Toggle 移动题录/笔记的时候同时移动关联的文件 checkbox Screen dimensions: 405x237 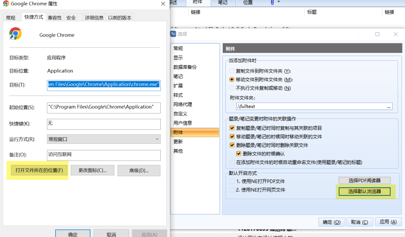(232, 137)
